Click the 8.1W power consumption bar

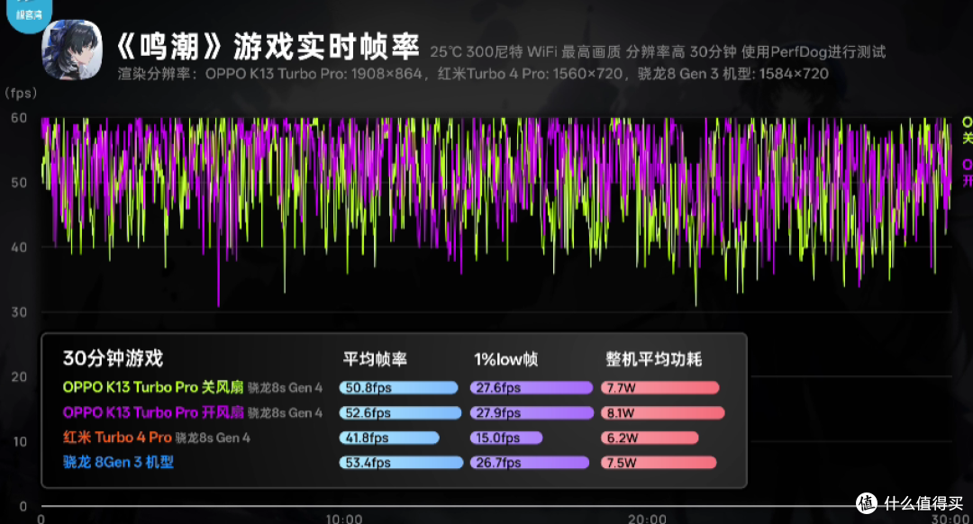click(663, 412)
